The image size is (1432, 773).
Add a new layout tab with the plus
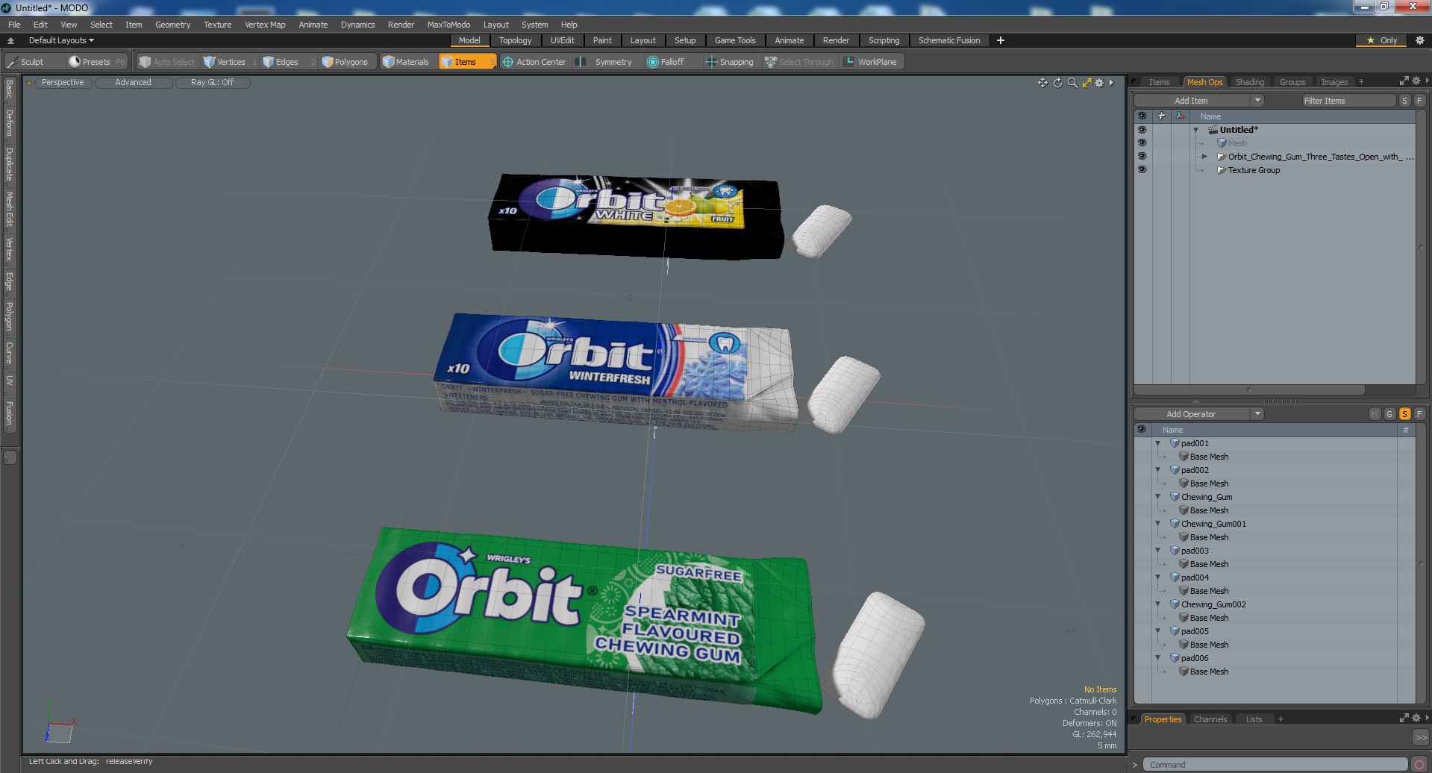coord(1000,40)
